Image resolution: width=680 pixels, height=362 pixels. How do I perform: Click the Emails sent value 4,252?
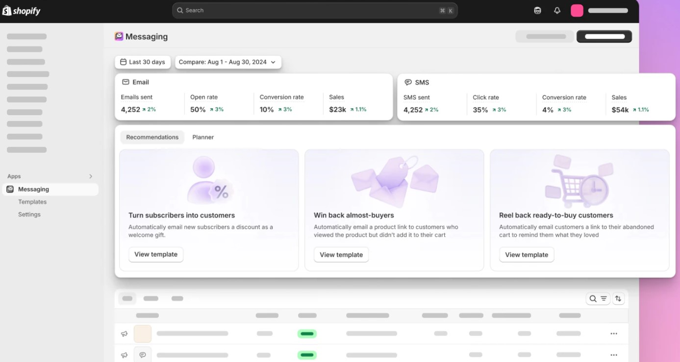[130, 110]
